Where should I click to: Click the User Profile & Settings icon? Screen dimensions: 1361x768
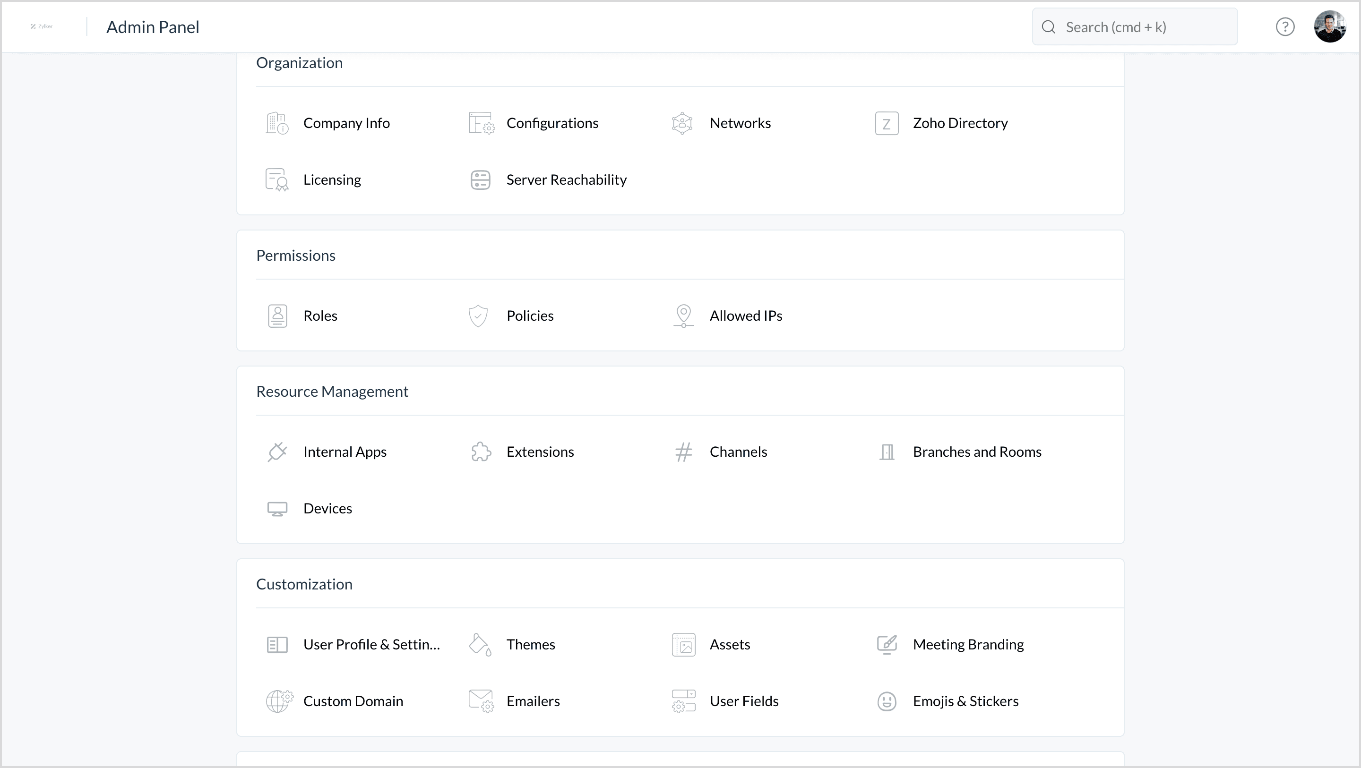(277, 645)
